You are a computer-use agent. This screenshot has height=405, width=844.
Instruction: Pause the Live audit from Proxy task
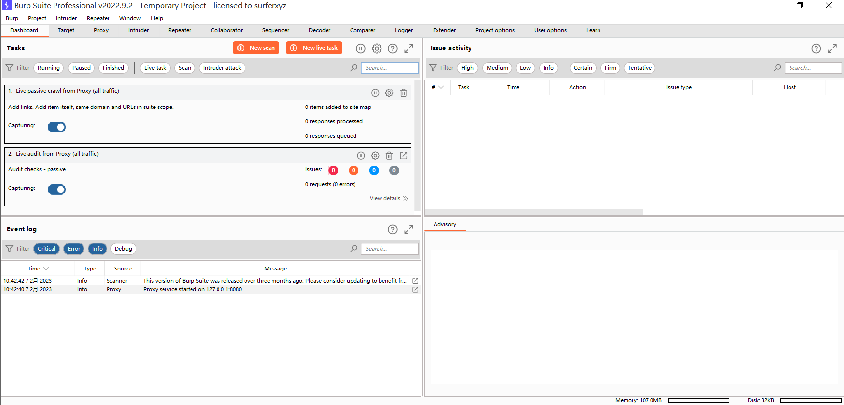(x=361, y=156)
